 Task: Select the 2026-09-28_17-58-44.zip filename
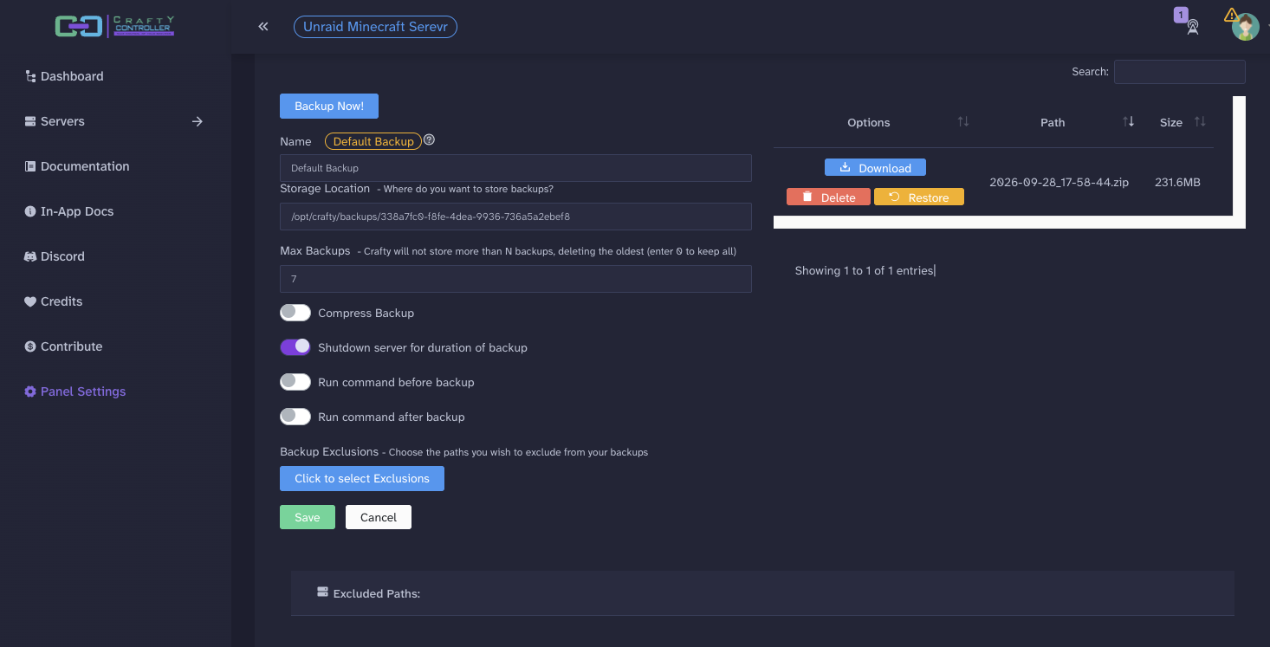[x=1059, y=183]
